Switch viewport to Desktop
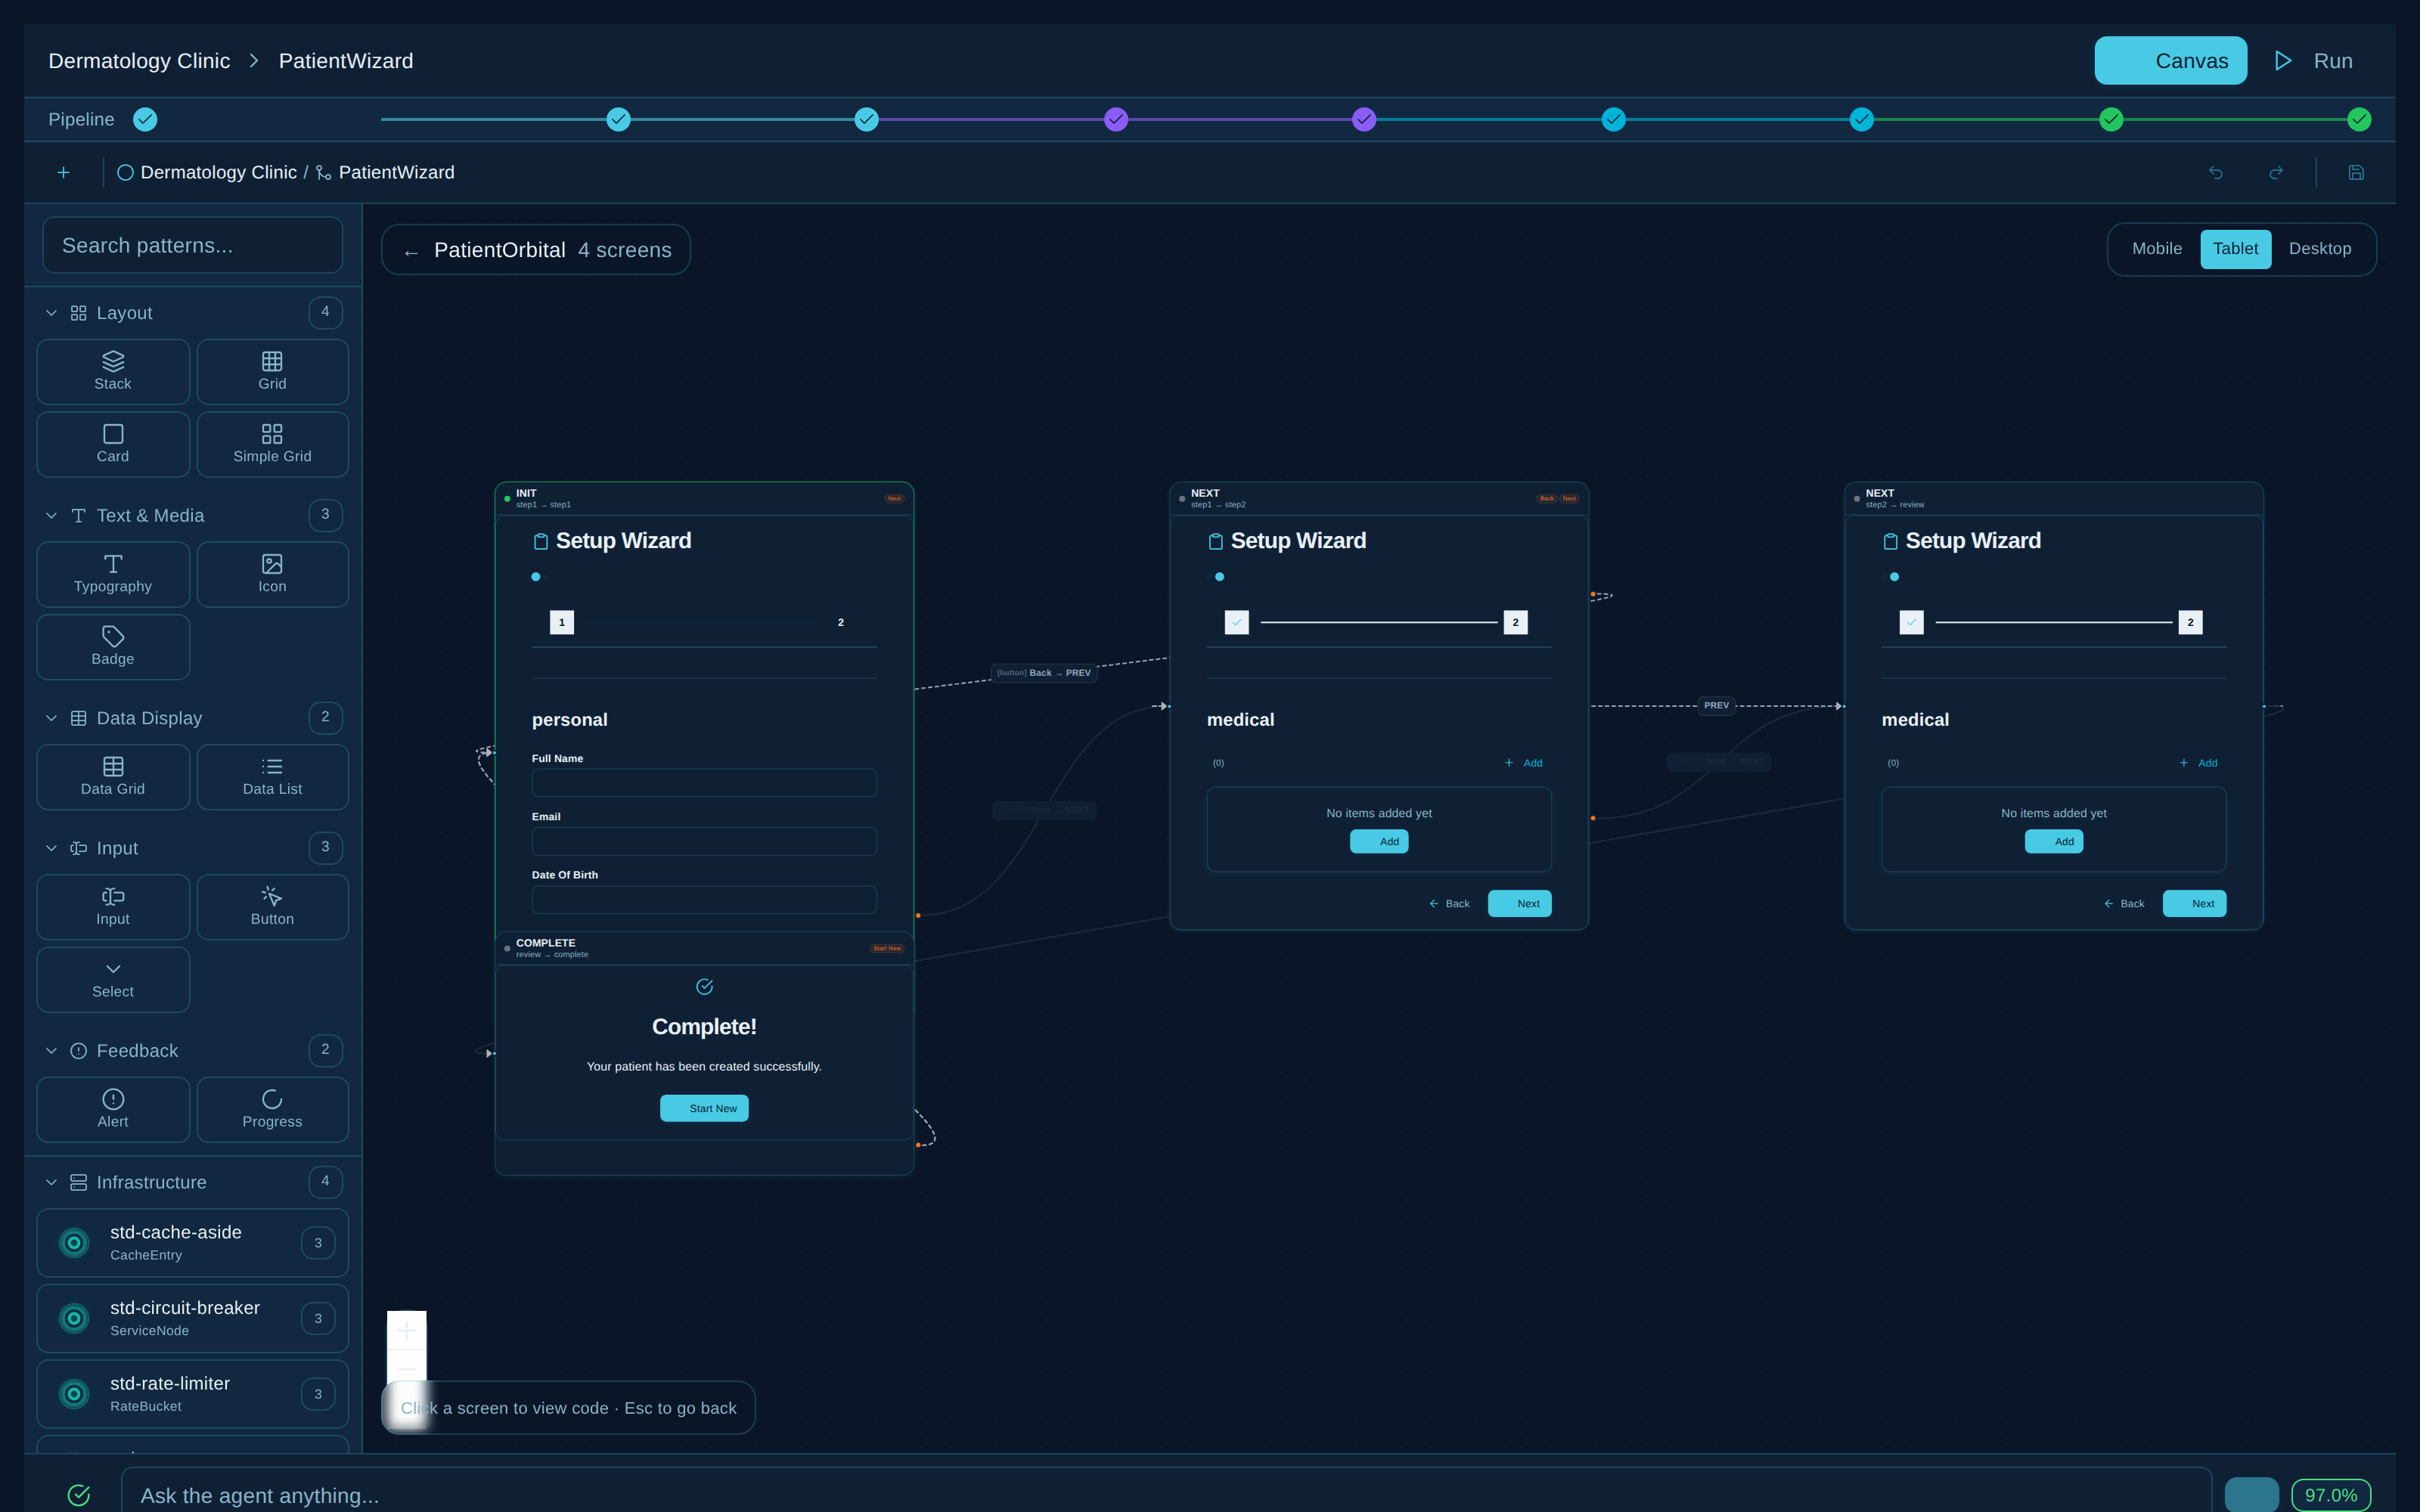This screenshot has width=2420, height=1512. 2319,249
